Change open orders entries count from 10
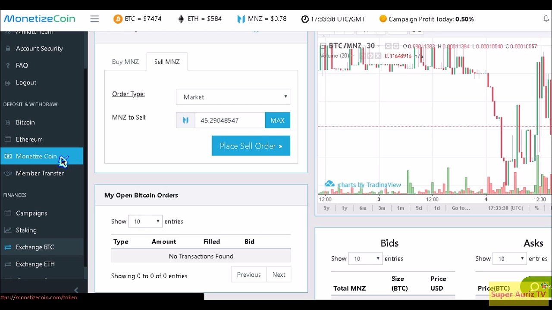This screenshot has width=552, height=310. pyautogui.click(x=145, y=221)
